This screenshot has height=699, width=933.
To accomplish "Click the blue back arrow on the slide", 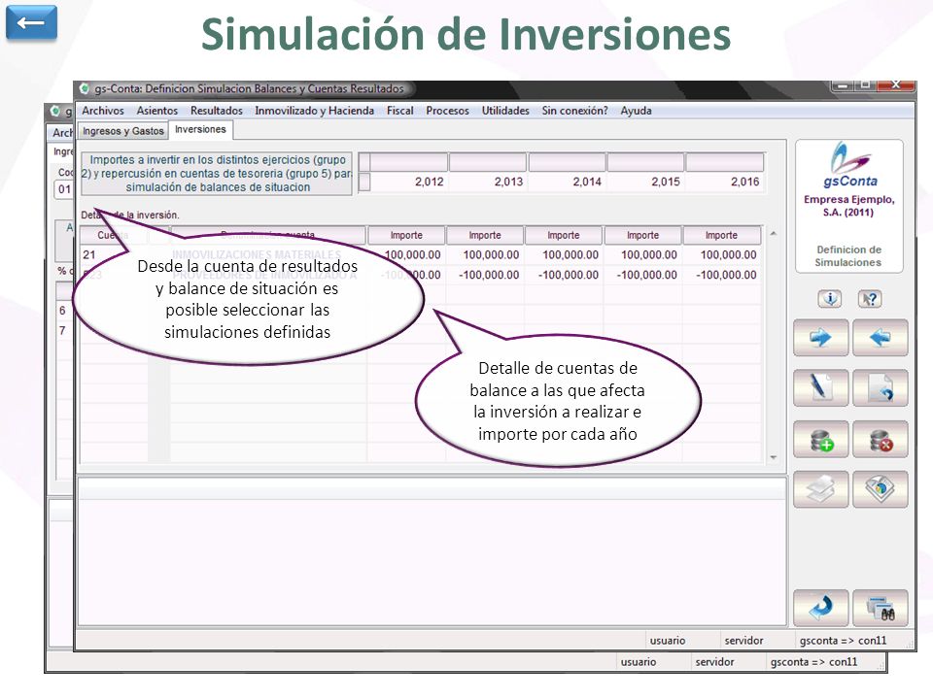I will [x=31, y=22].
